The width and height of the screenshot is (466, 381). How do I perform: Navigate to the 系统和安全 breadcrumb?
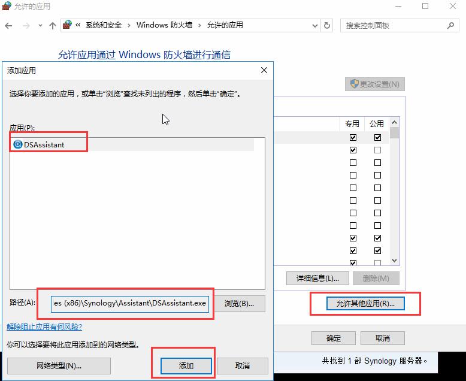coord(103,25)
